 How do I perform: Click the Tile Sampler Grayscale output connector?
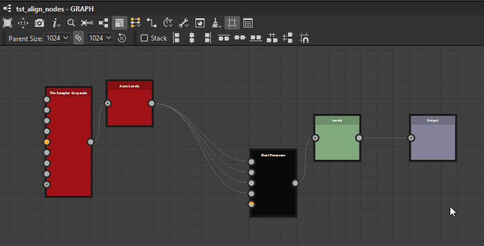90,142
